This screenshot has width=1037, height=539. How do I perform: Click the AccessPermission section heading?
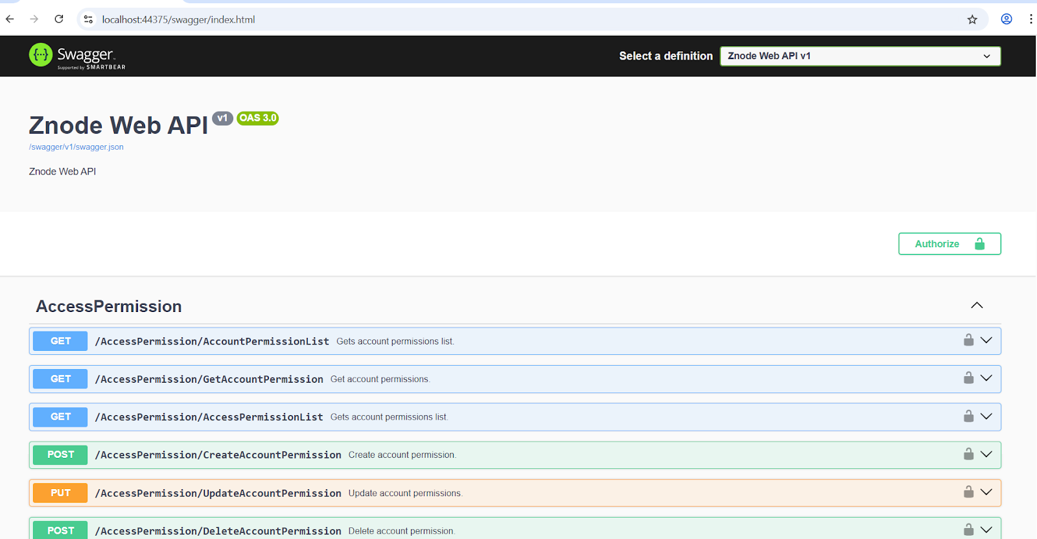[109, 306]
